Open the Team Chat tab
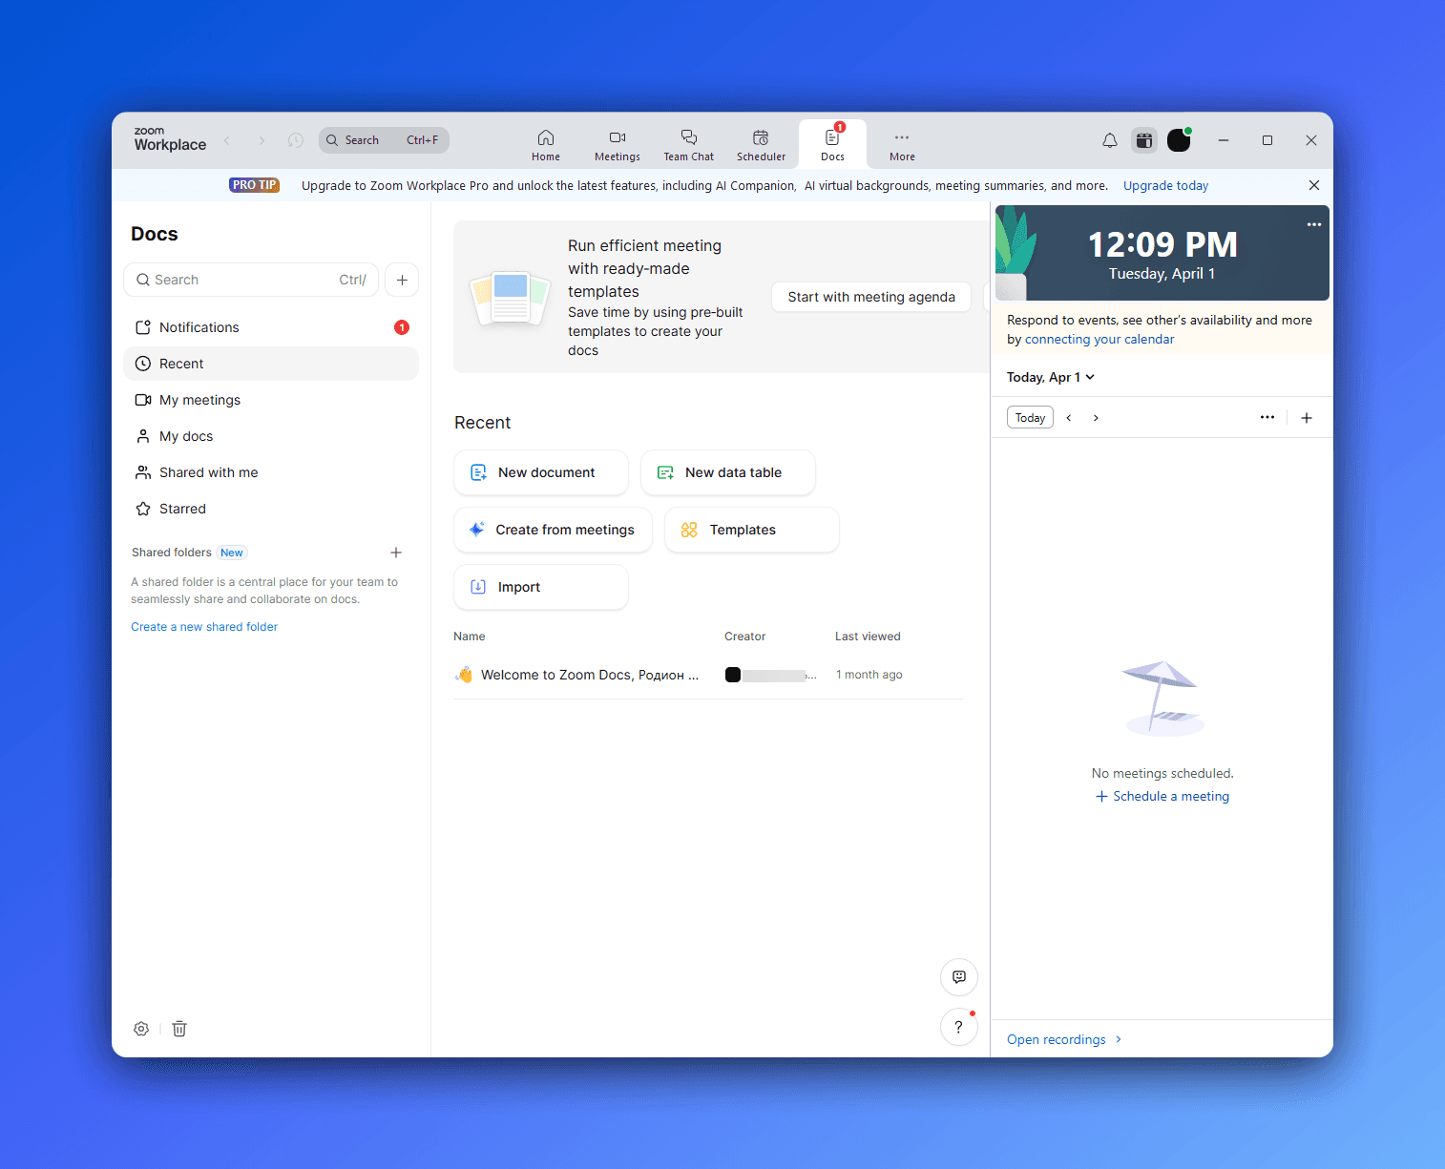 click(689, 144)
